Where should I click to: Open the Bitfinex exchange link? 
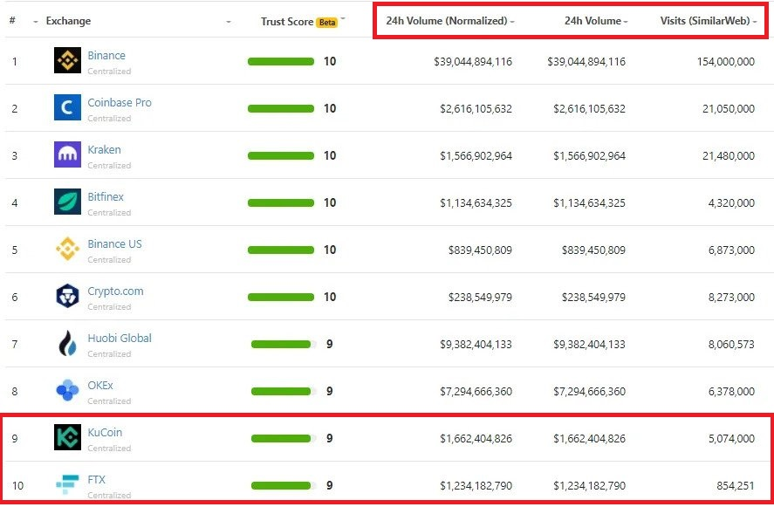click(x=106, y=196)
